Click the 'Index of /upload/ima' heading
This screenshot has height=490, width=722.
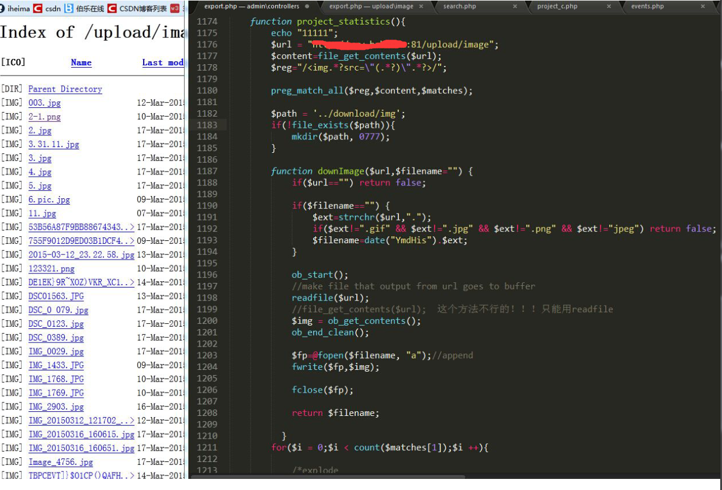(x=92, y=33)
